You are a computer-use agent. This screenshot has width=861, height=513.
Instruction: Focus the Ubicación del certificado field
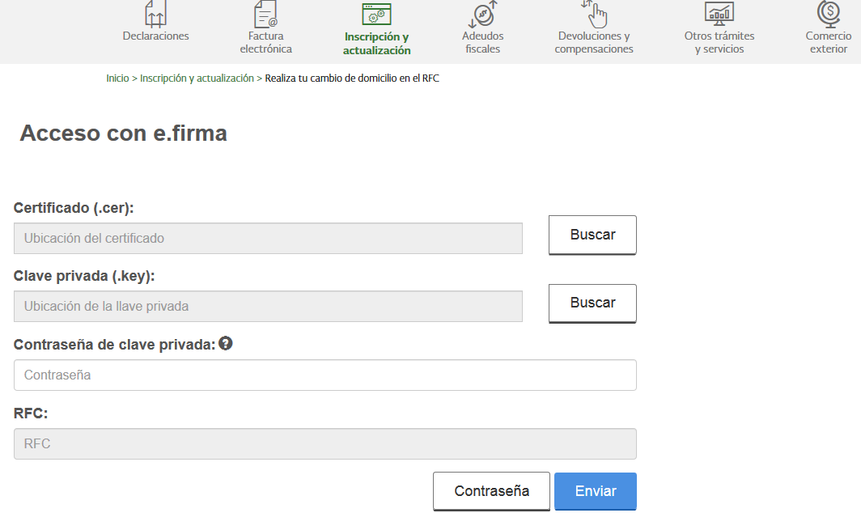point(268,239)
